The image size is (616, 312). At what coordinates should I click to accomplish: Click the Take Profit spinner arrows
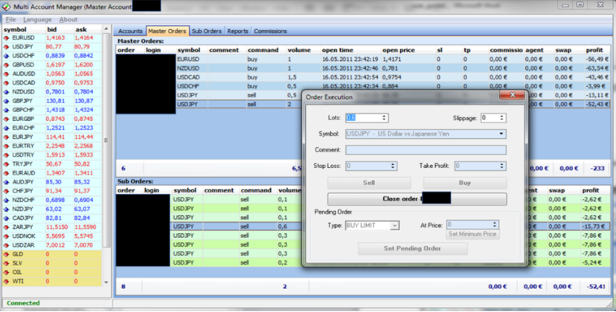pos(502,166)
